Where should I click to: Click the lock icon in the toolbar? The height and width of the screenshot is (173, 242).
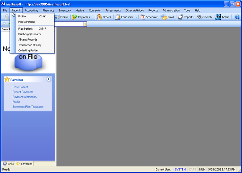[x=7, y=17]
